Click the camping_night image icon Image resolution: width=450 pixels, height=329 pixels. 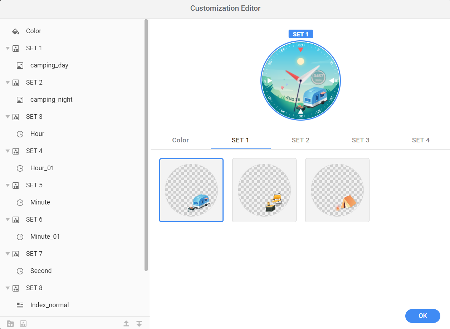(20, 100)
